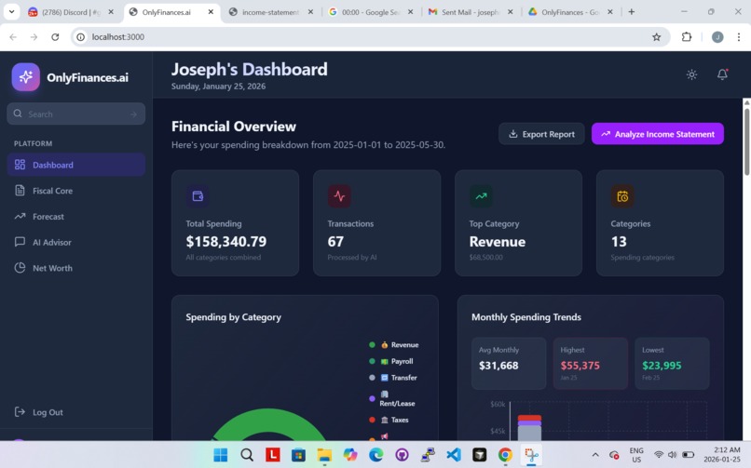Expand Chrome tab search chevron

point(11,12)
